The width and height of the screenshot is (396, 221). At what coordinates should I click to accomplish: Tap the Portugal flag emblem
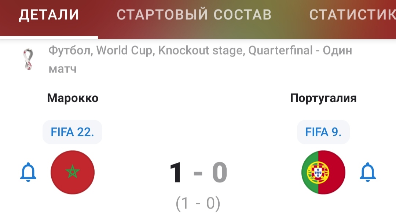point(323,172)
